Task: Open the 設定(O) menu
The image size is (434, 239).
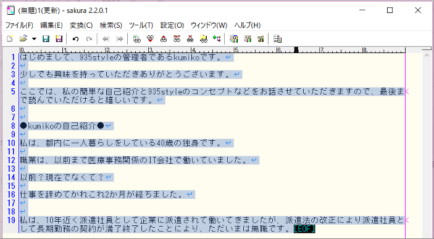Action: [172, 25]
